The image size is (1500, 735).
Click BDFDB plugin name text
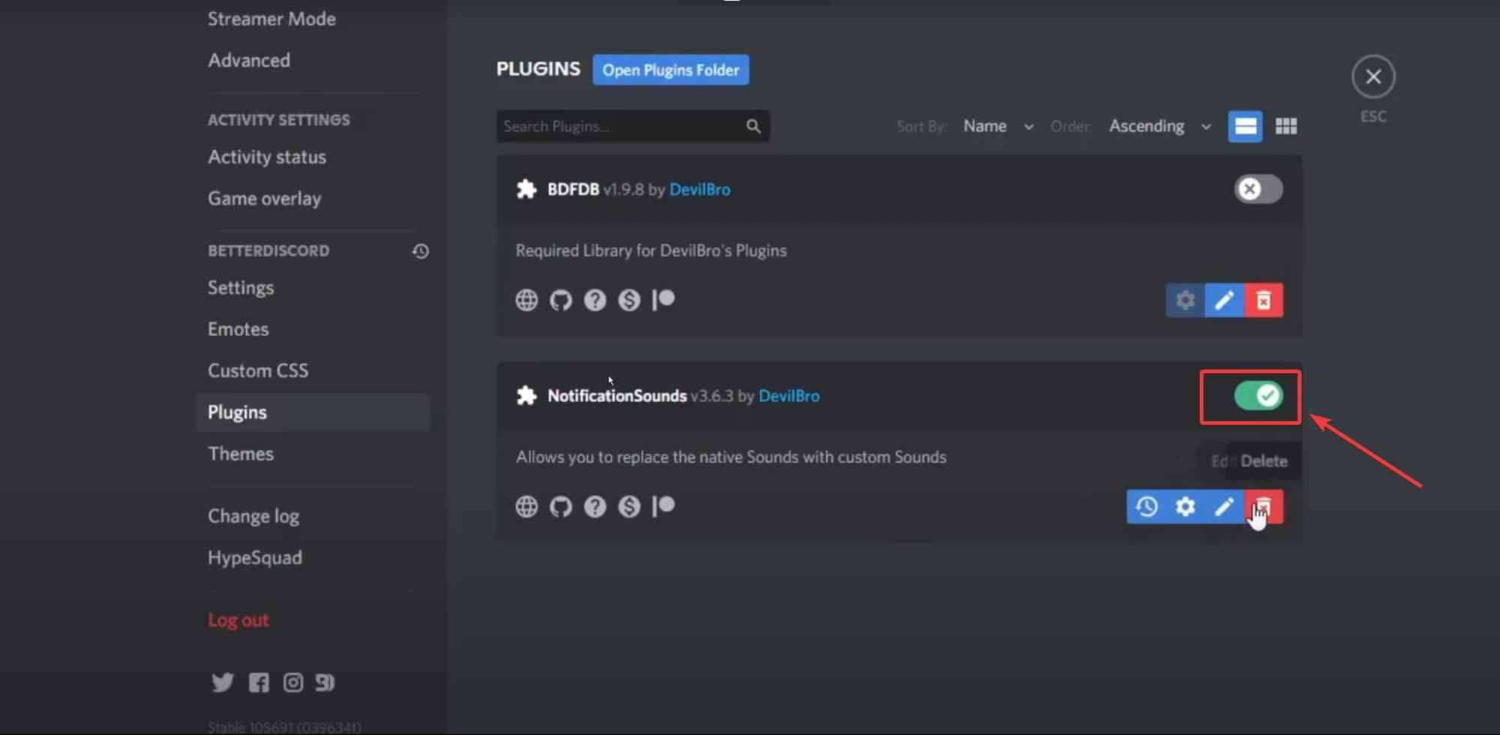point(573,189)
